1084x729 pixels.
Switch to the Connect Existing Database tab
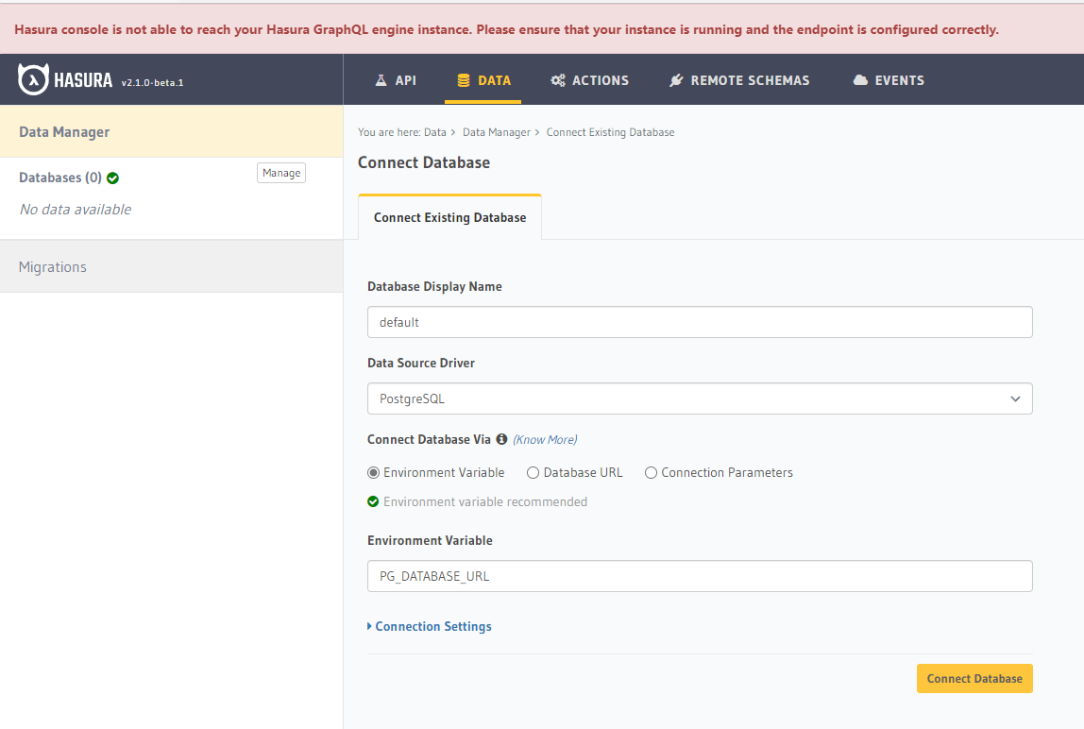pos(449,217)
